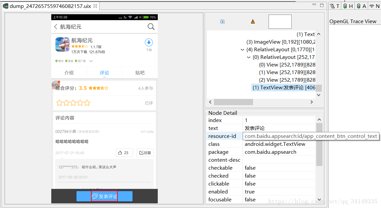Click the search magnifier in the phone screenshot
381x208 pixels.
coord(151,26)
